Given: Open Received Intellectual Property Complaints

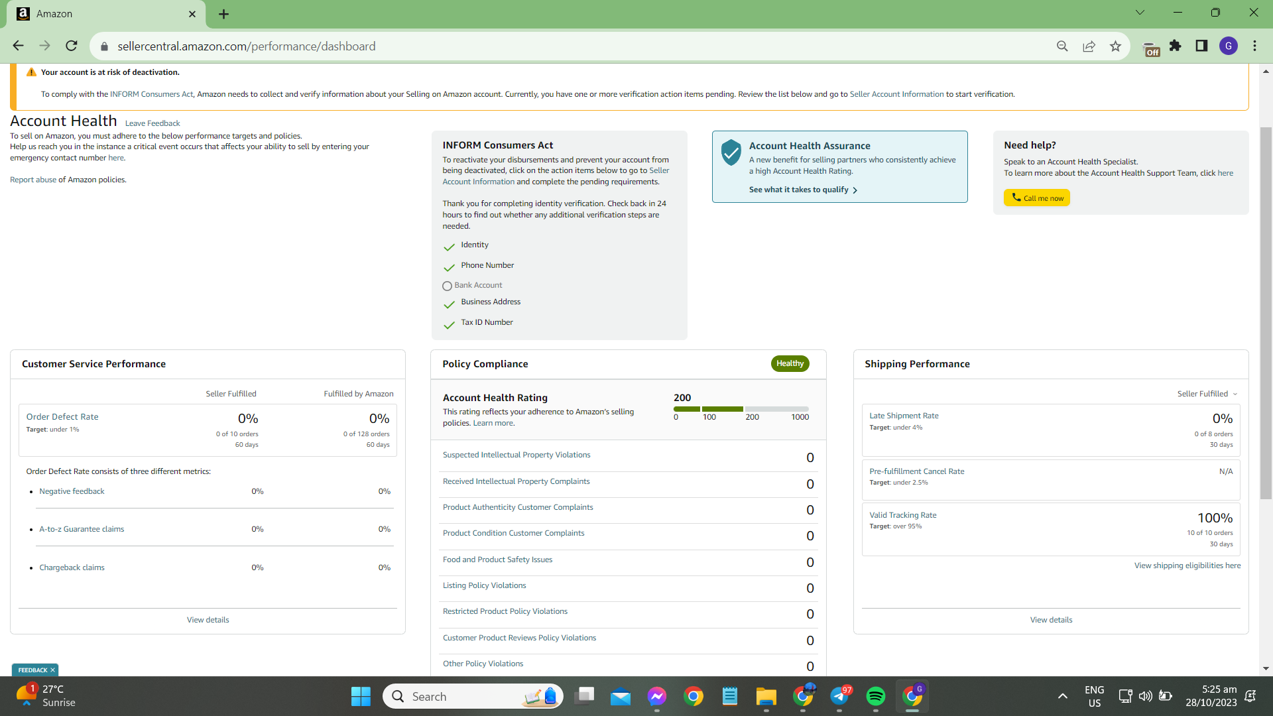Looking at the screenshot, I should click(516, 481).
